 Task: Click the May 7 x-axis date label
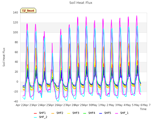coord(147,105)
